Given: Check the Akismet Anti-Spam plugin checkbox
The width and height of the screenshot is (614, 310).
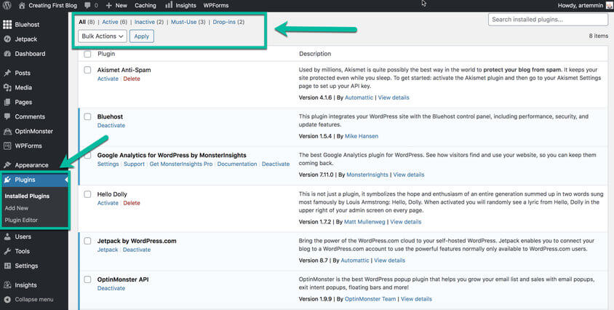Looking at the screenshot, I should [87, 70].
